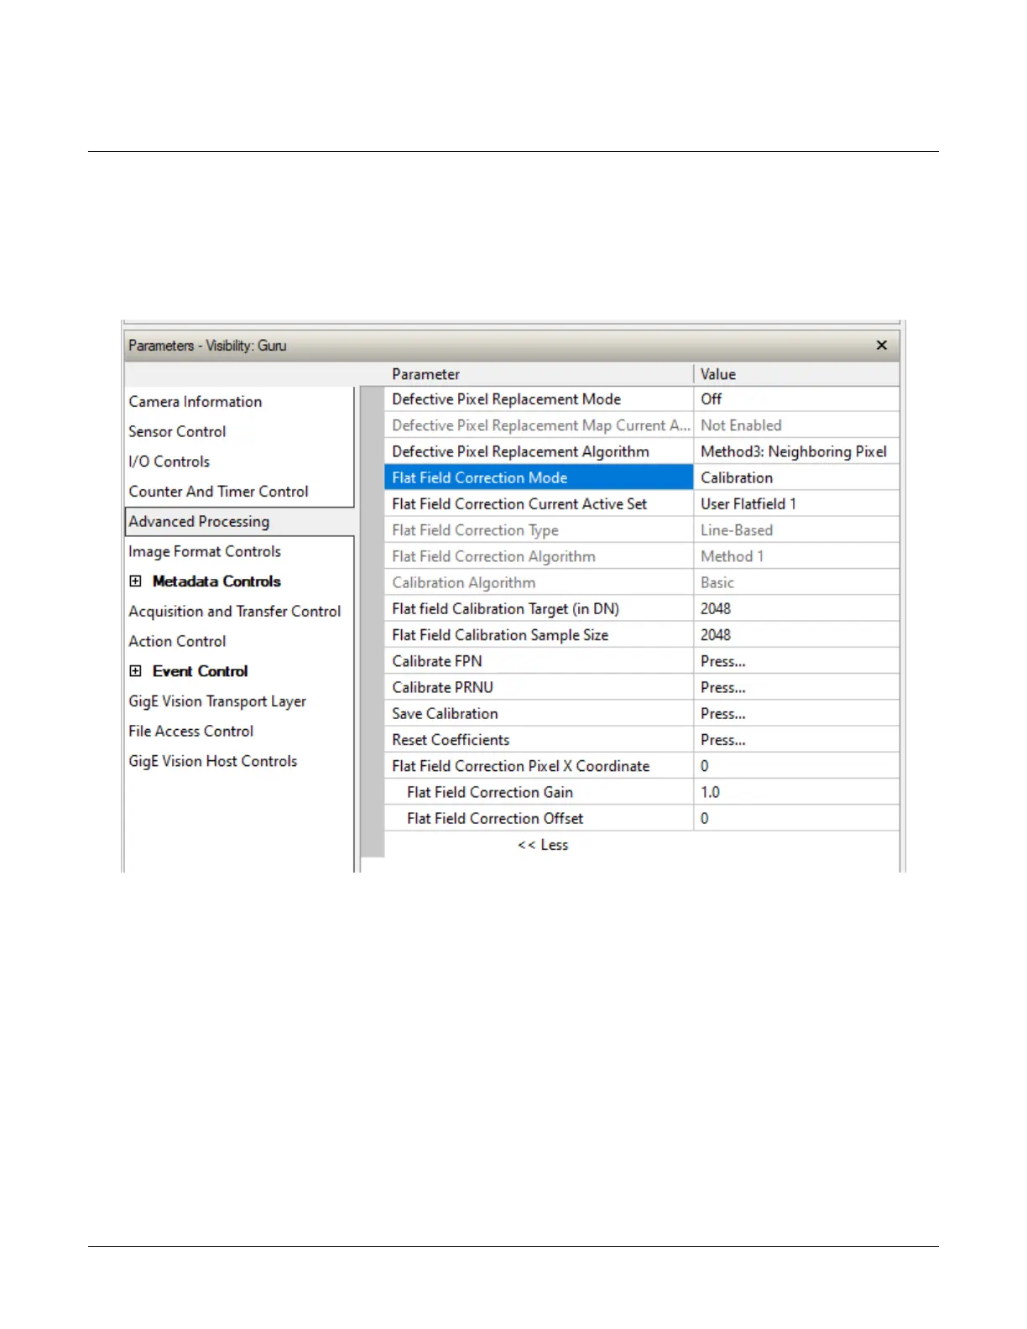Open GigE Vision Transport Layer category
This screenshot has height=1329, width=1027.
point(217,701)
